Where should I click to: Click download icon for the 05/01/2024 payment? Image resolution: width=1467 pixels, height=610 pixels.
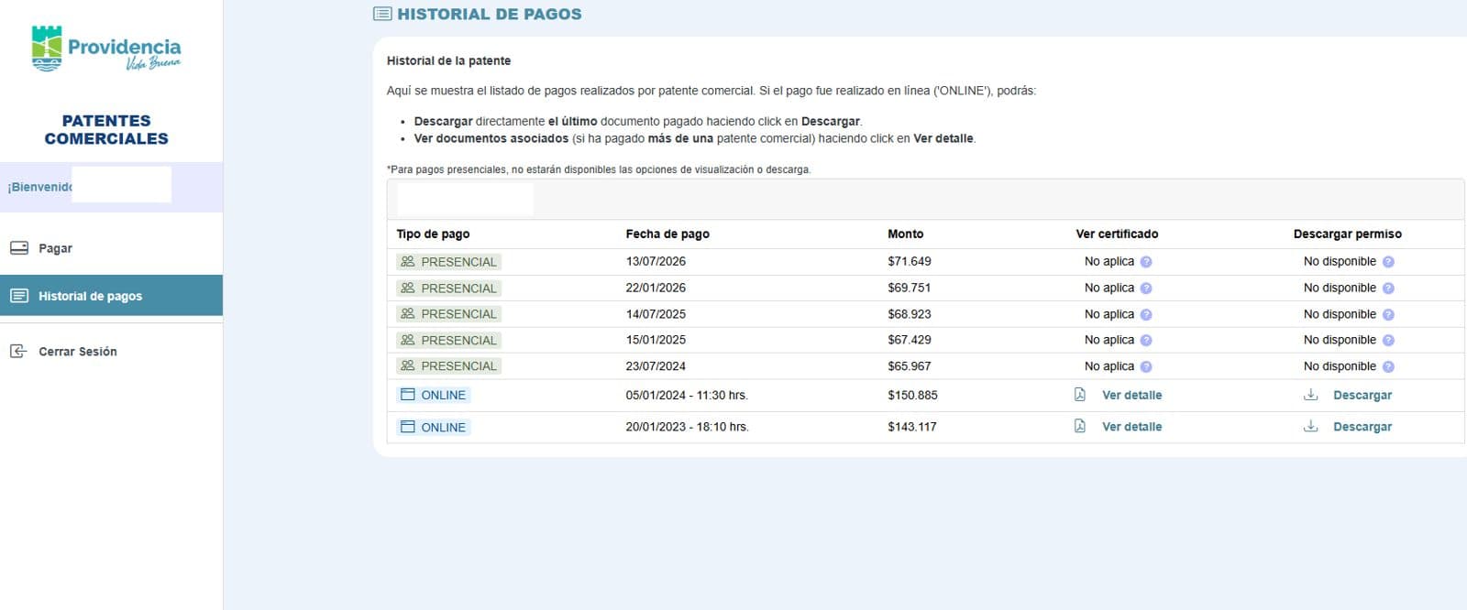point(1311,395)
